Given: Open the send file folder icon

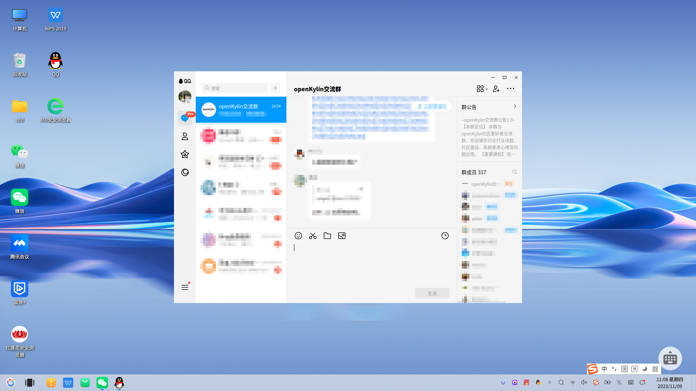Looking at the screenshot, I should tap(327, 236).
